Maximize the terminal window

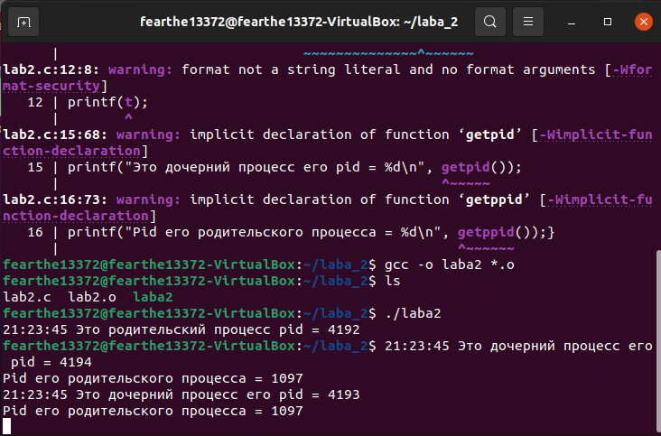click(608, 22)
